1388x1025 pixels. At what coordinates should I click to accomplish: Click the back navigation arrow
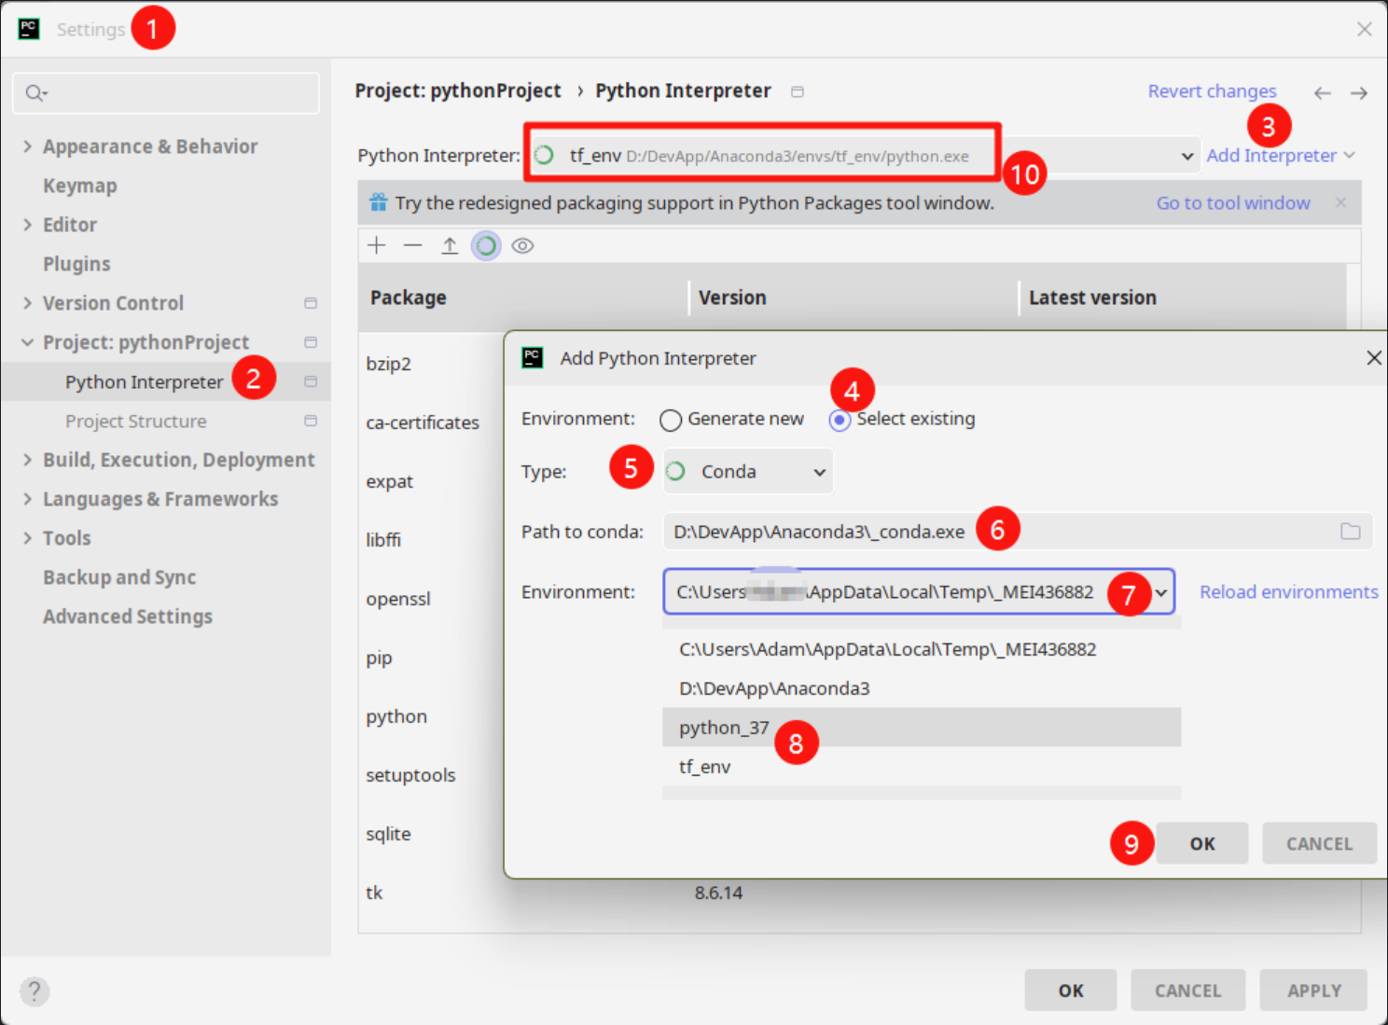(1322, 92)
